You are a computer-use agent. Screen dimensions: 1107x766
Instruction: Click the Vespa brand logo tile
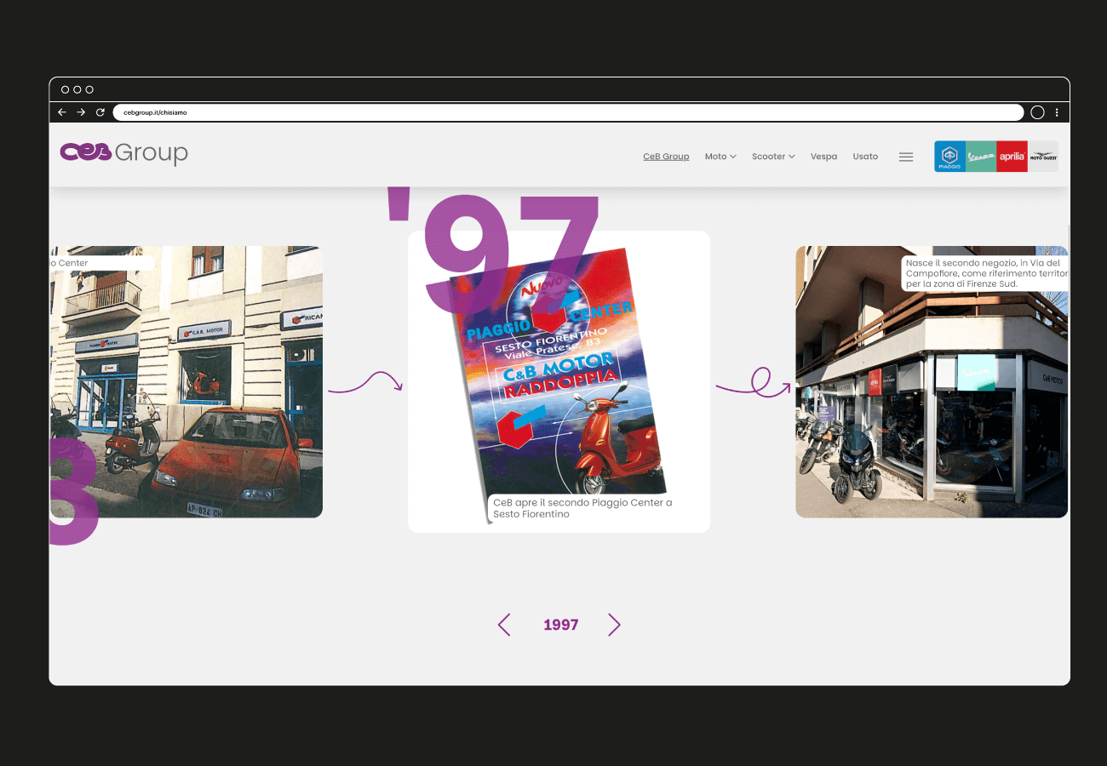tap(981, 157)
